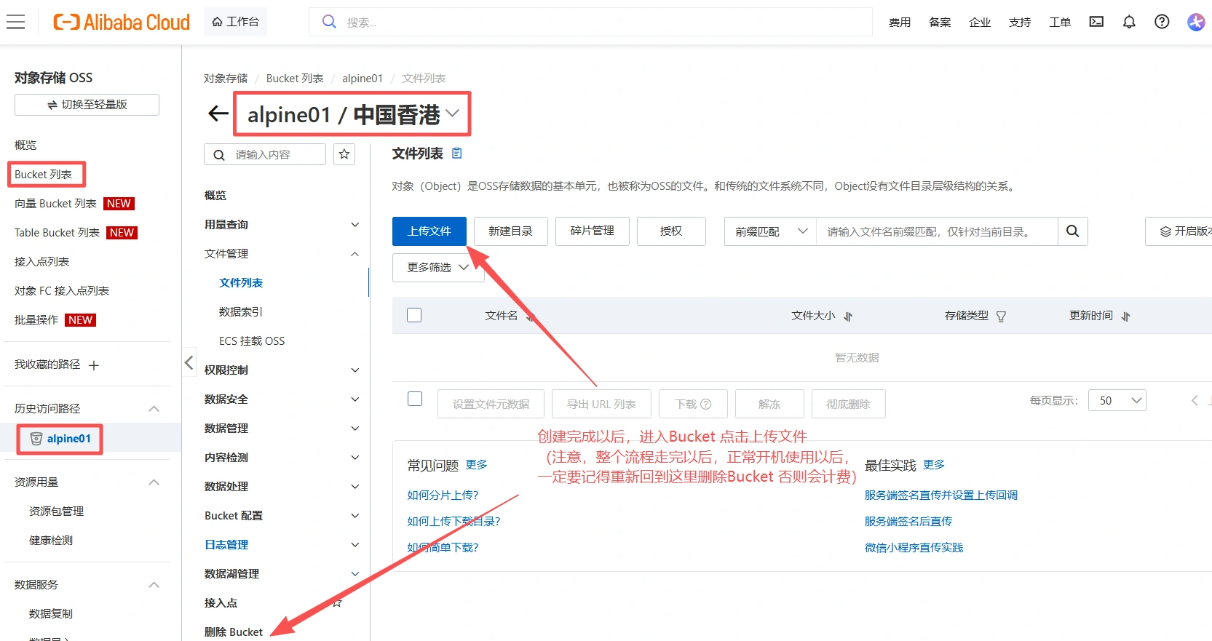Open the 前缀匹配 dropdown
This screenshot has width=1212, height=641.
[770, 231]
